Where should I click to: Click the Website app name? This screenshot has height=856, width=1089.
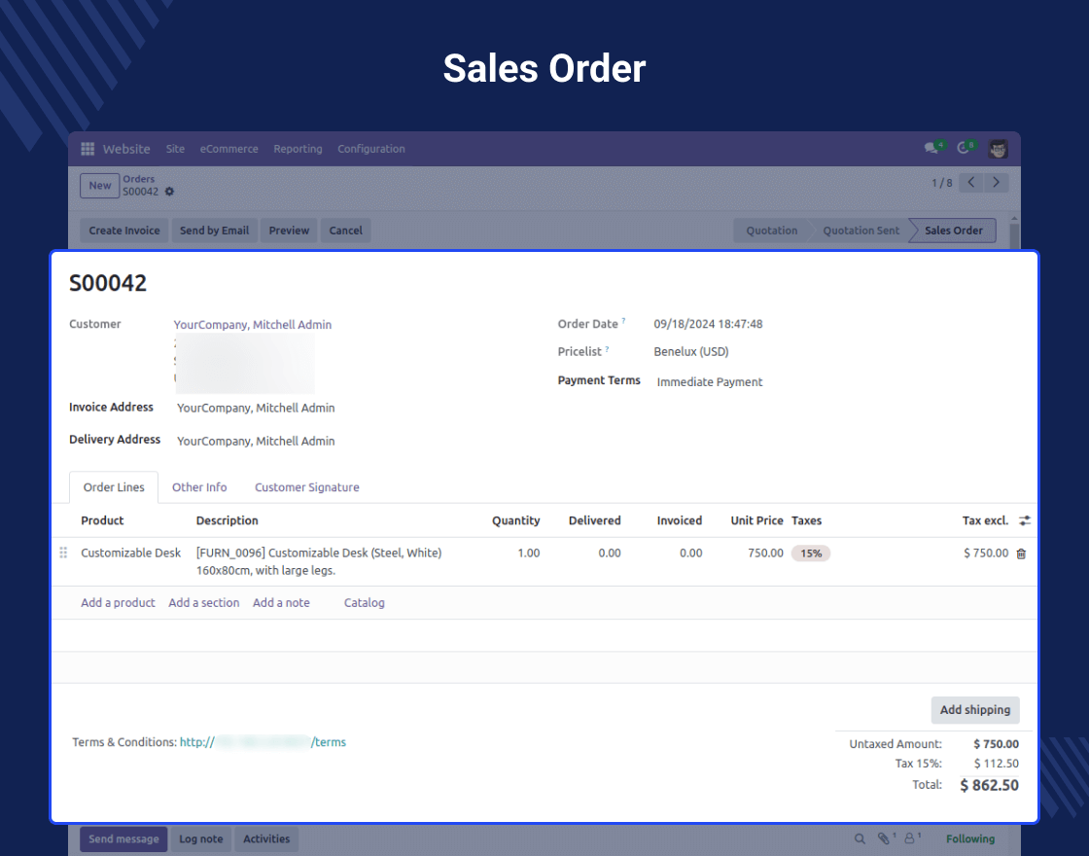coord(126,149)
